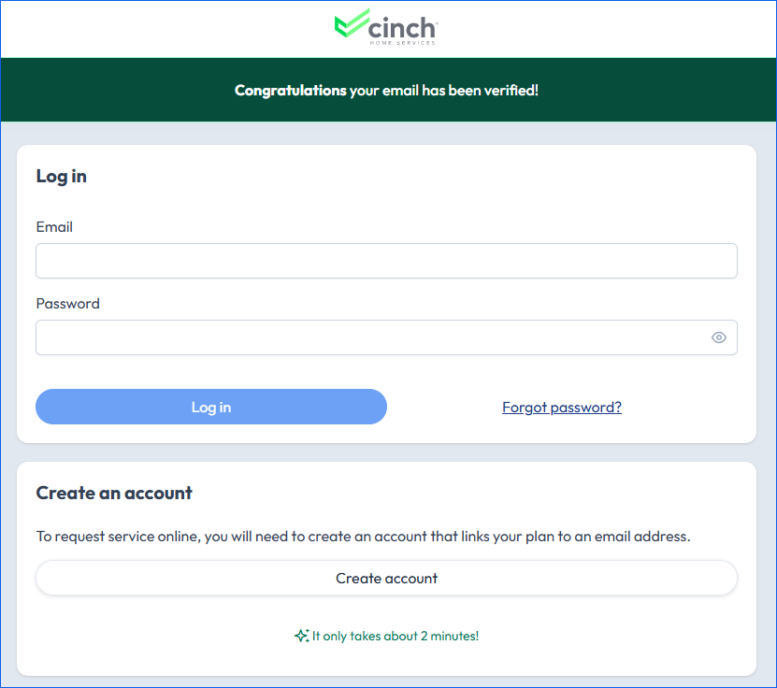Click the Create an account heading
Image resolution: width=777 pixels, height=688 pixels.
point(114,493)
